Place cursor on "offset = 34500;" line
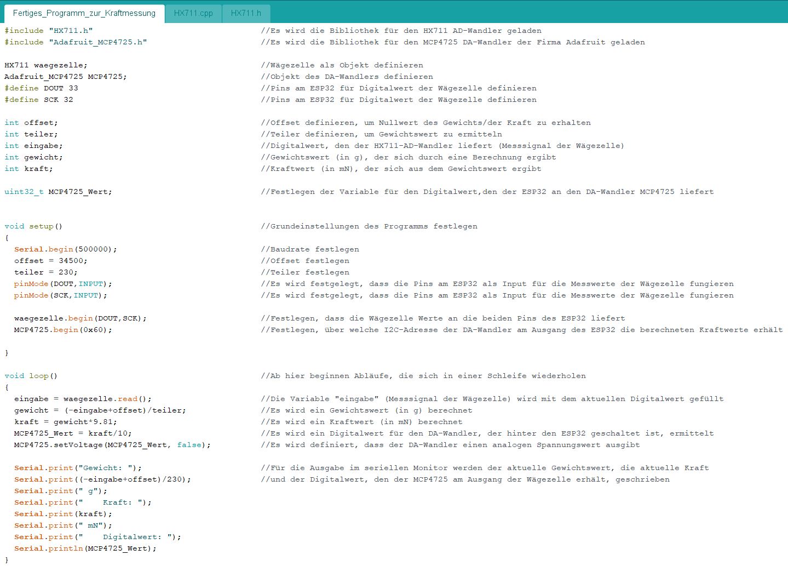The width and height of the screenshot is (788, 572). point(50,261)
